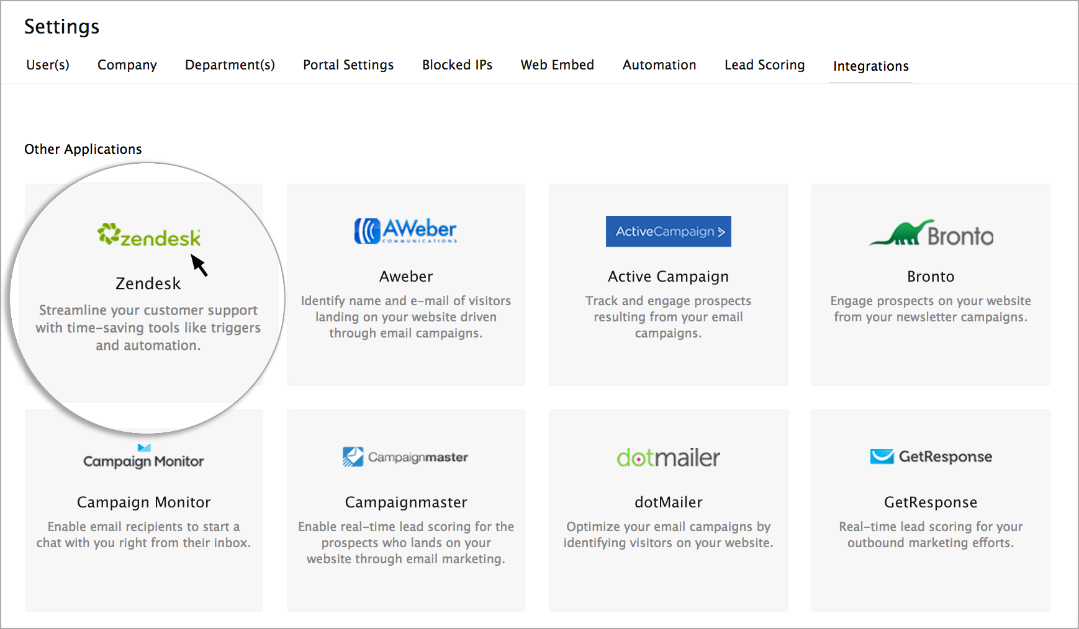Viewport: 1079px width, 629px height.
Task: Open the Automation tab
Action: point(659,65)
